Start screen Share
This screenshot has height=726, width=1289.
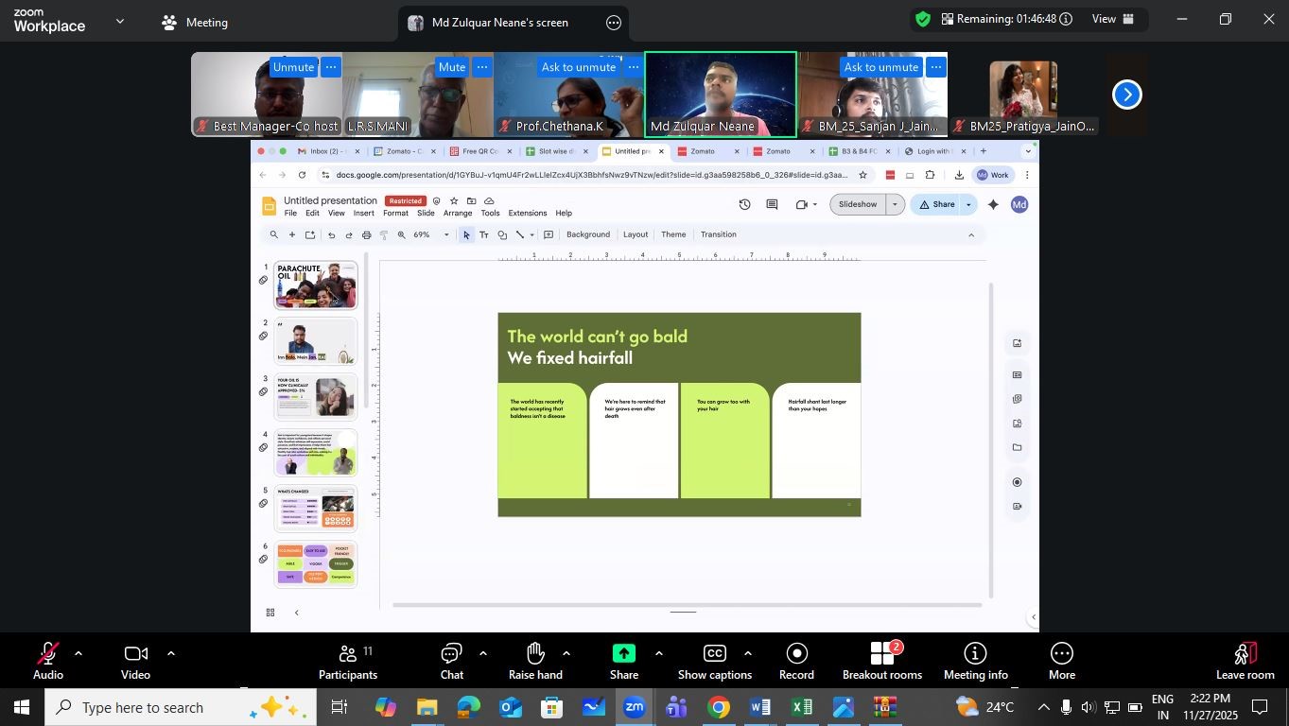(x=624, y=660)
